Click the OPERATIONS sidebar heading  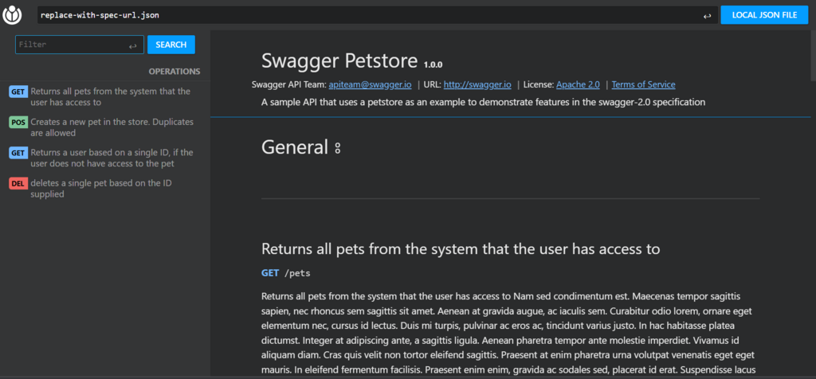pos(175,71)
